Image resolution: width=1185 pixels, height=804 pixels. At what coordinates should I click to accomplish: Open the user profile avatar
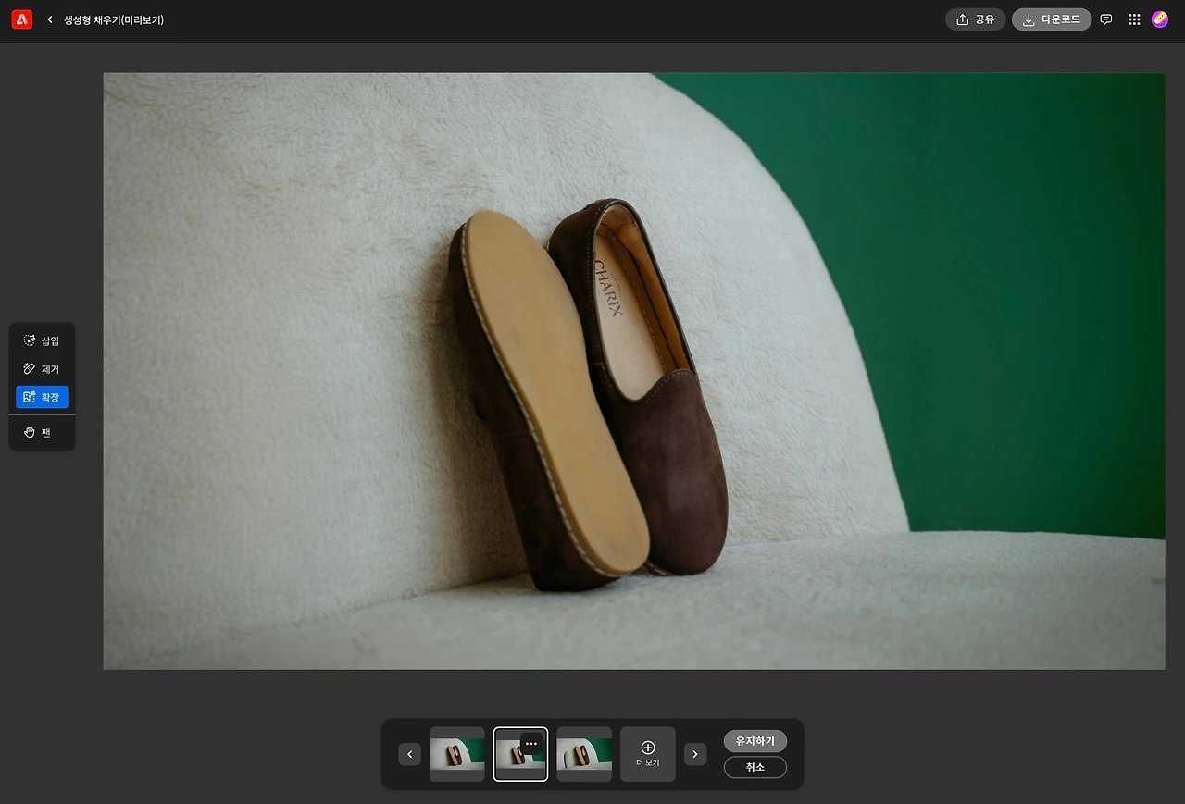click(x=1160, y=19)
